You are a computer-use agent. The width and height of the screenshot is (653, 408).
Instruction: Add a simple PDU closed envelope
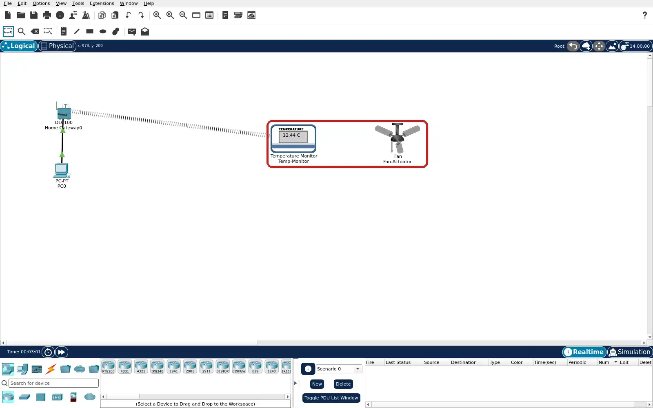[x=132, y=31]
